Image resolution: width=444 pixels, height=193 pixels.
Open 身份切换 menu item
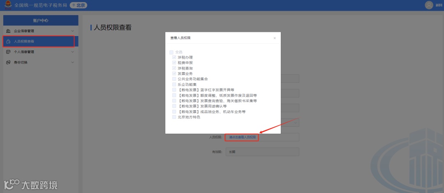41,62
